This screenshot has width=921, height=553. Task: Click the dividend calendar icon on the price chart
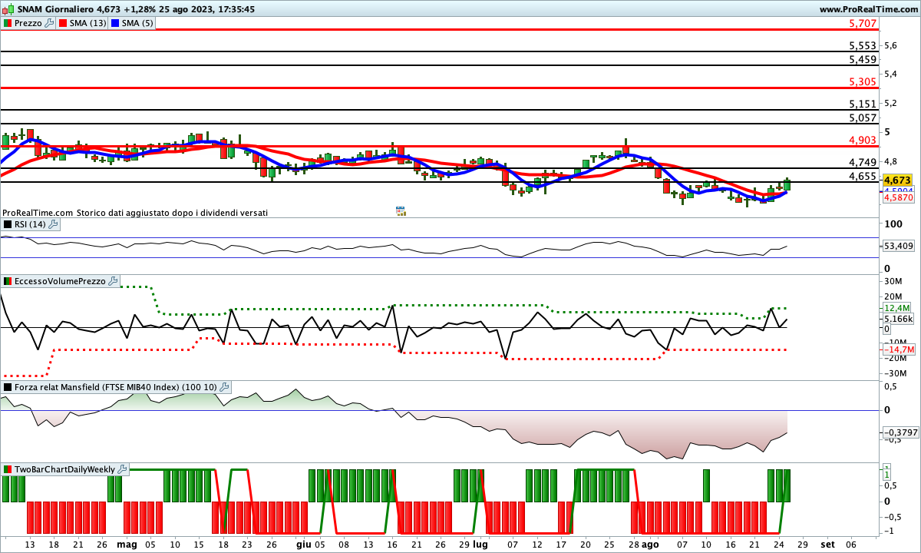pos(400,210)
